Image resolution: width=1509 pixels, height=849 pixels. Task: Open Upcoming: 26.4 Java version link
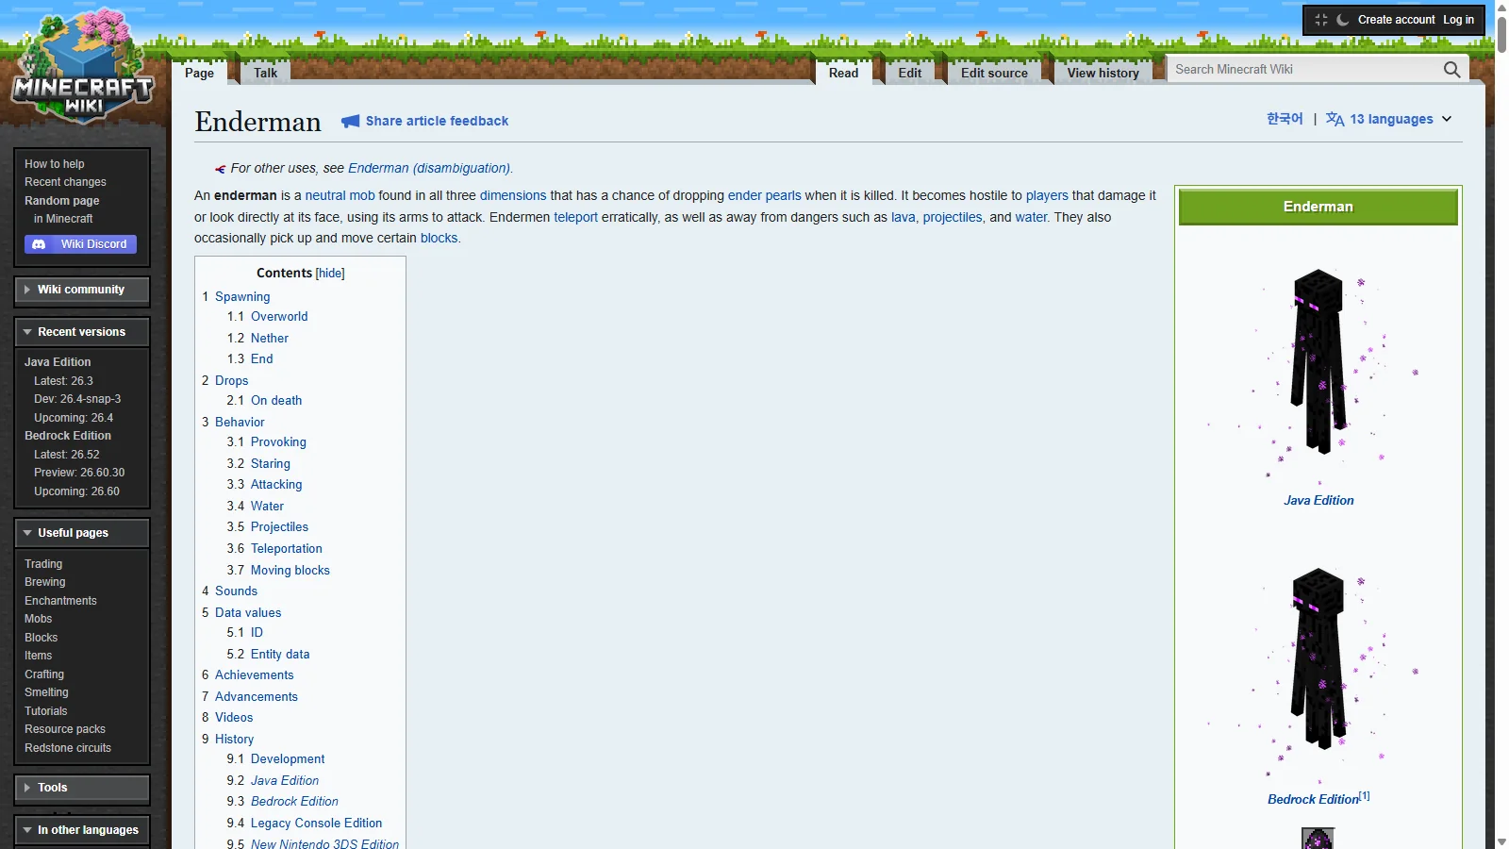(x=74, y=418)
